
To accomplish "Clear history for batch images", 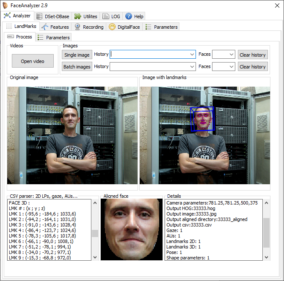I will (x=253, y=66).
